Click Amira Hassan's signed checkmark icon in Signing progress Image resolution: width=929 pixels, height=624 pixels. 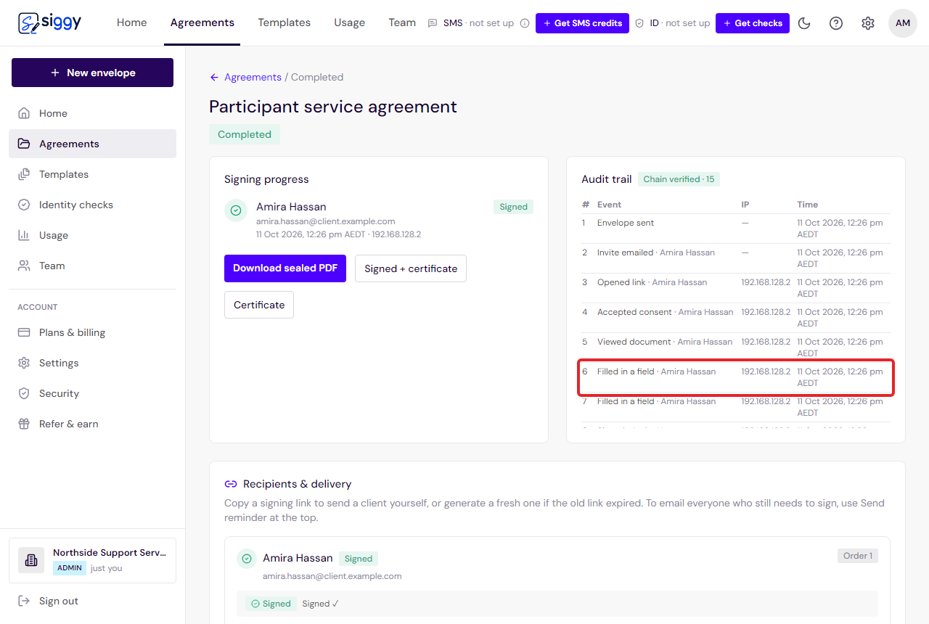click(236, 210)
